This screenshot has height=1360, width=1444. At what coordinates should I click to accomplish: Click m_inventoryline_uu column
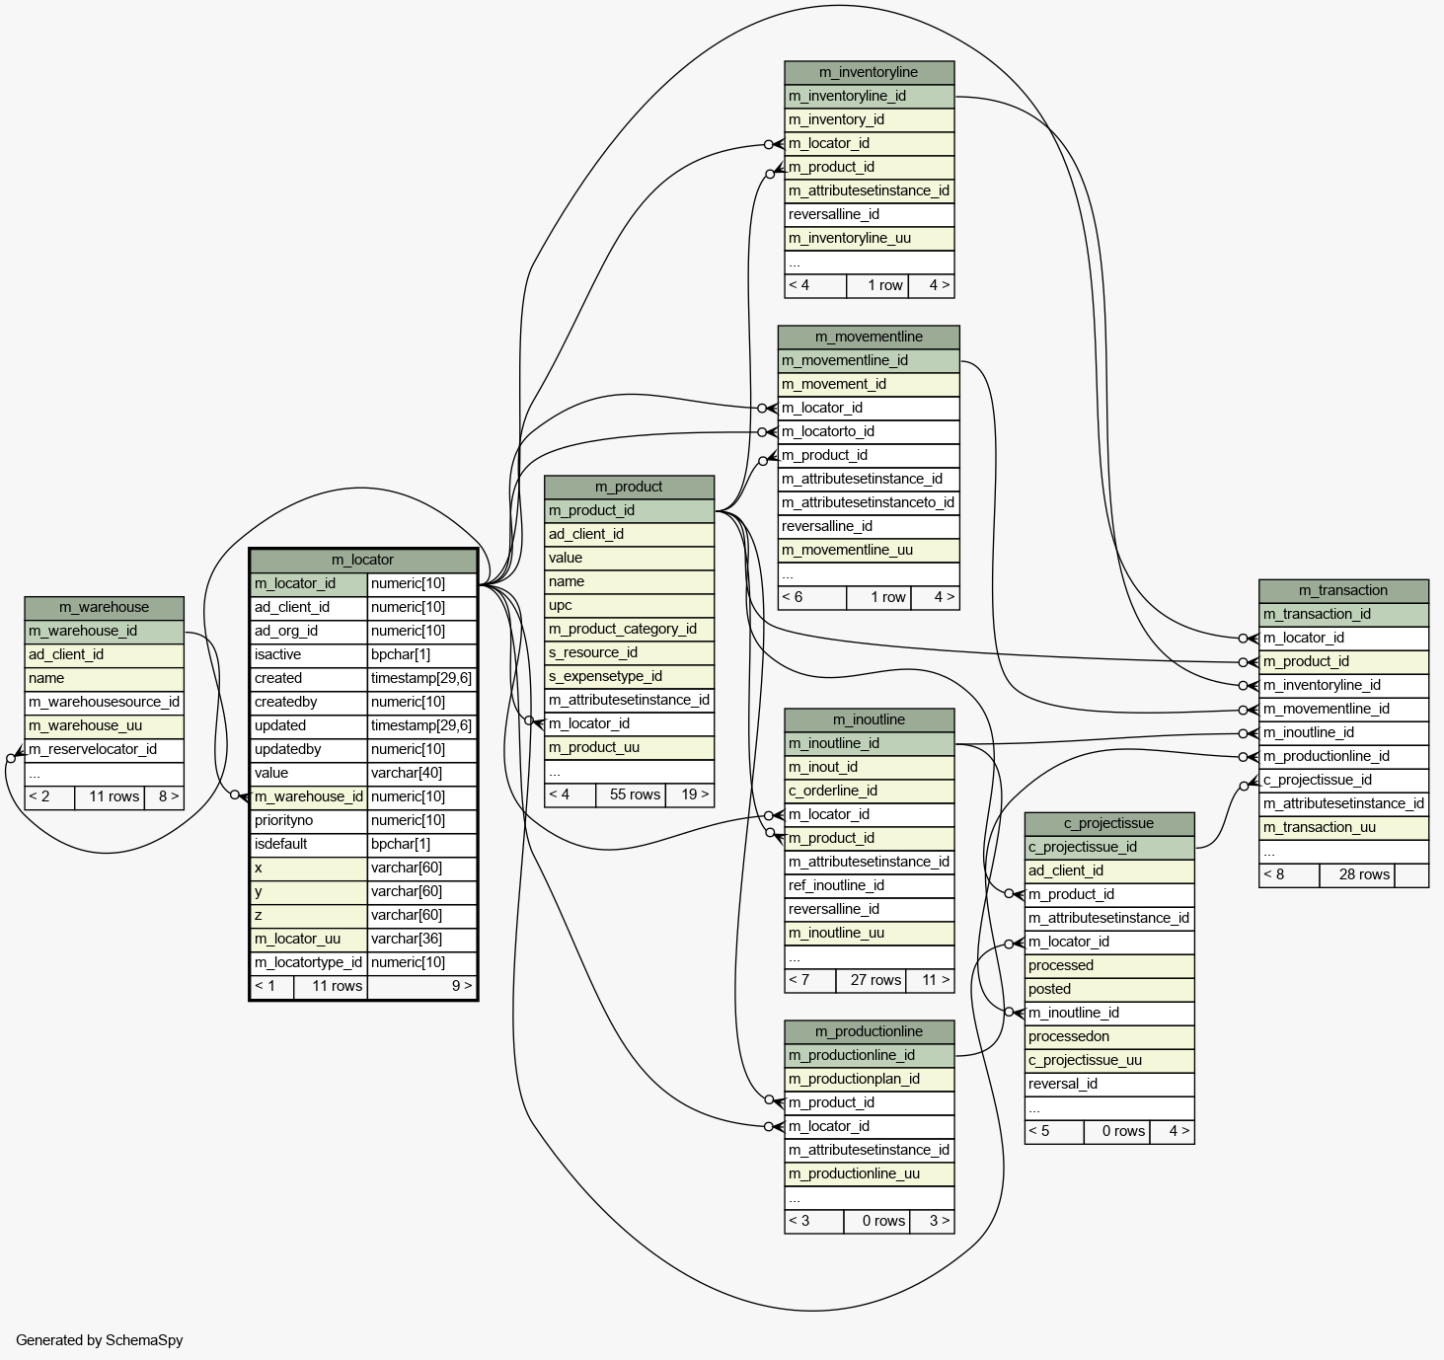click(870, 238)
